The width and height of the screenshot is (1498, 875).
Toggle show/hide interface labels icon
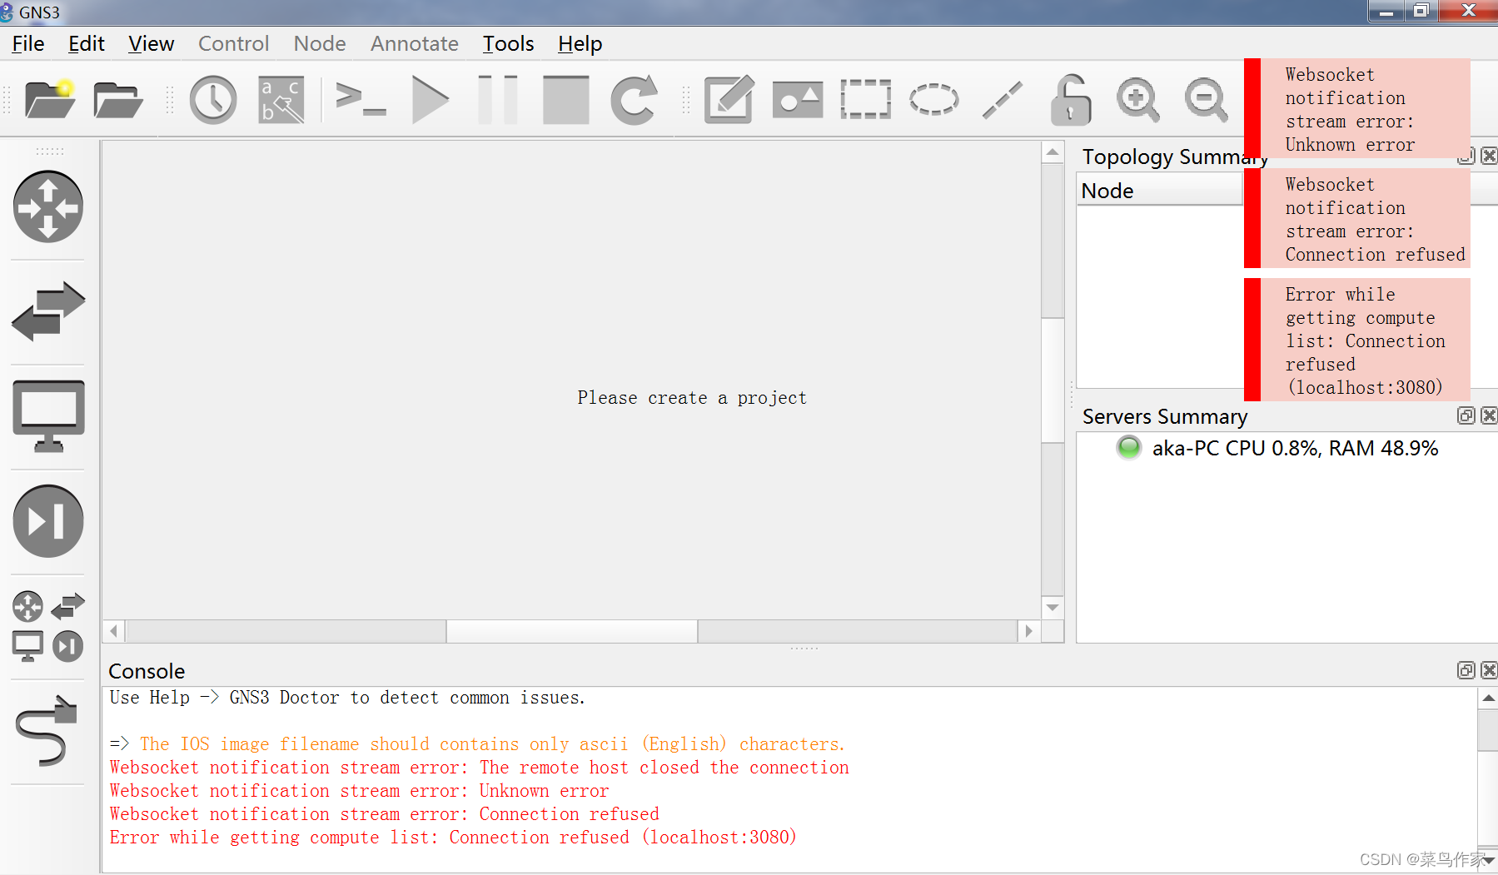point(281,100)
